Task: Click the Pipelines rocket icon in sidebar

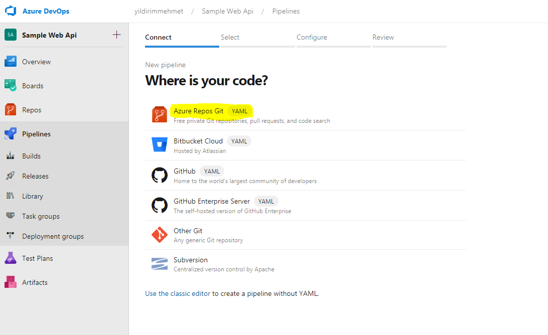Action: 11,134
